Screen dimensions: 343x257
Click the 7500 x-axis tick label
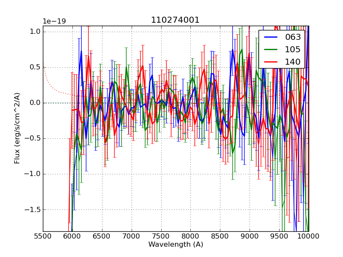[x=161, y=236]
